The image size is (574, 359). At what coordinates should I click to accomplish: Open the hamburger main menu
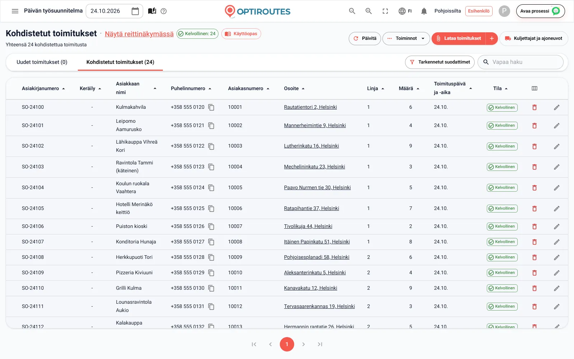tap(15, 11)
